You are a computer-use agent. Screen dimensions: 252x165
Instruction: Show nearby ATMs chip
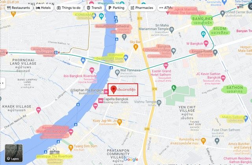point(166,8)
